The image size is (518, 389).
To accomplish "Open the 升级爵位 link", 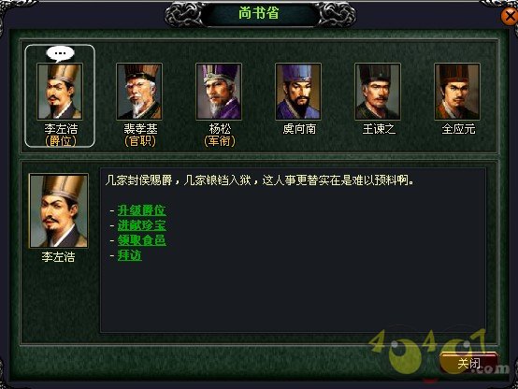I will (142, 210).
